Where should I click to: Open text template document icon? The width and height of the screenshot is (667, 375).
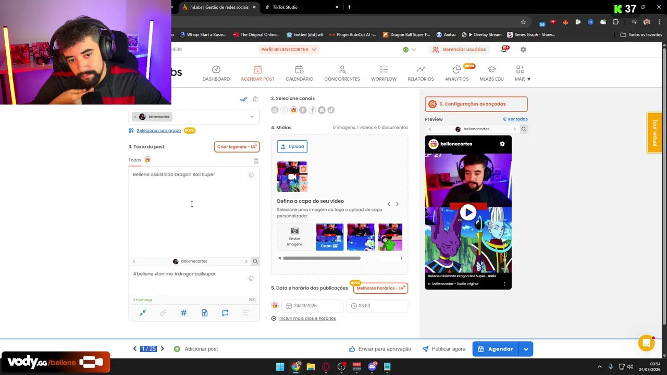[x=204, y=313]
